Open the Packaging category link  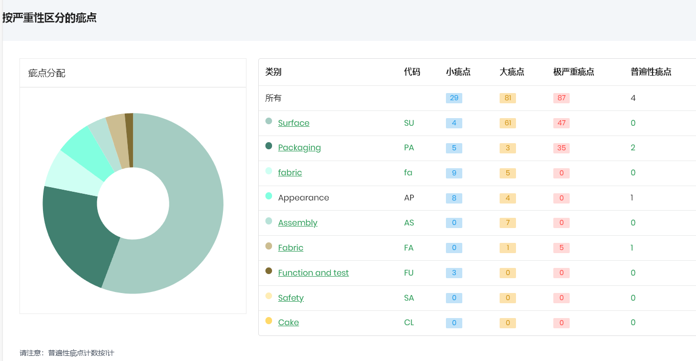tap(299, 148)
